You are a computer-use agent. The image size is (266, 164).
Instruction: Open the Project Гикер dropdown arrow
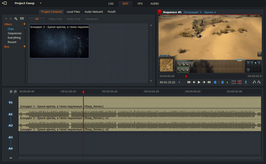pyautogui.click(x=41, y=3)
